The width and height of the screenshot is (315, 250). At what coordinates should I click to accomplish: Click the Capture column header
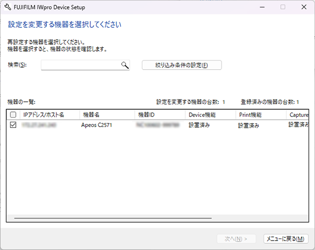[x=298, y=114]
